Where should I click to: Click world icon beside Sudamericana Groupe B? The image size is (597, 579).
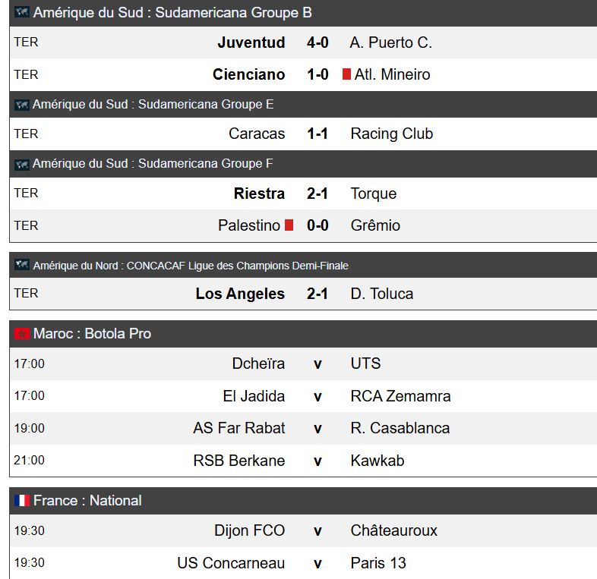coord(22,13)
